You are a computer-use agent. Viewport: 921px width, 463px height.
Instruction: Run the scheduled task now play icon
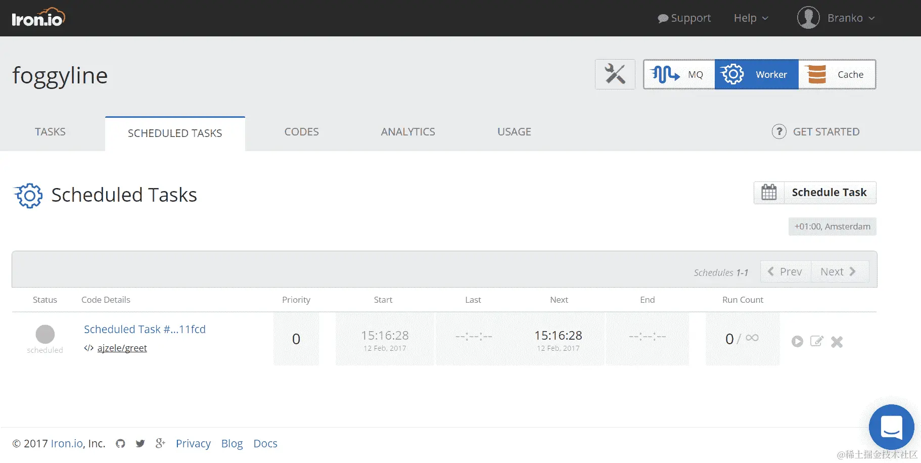click(797, 342)
